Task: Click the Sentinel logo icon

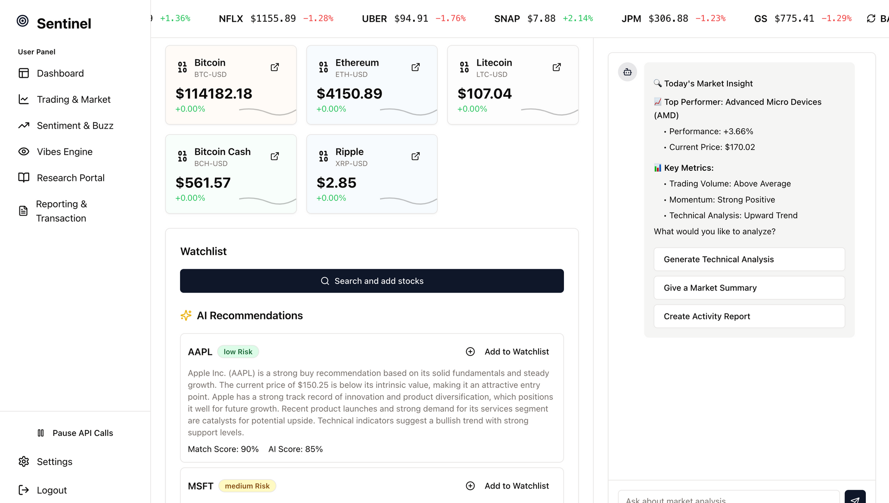Action: tap(23, 21)
